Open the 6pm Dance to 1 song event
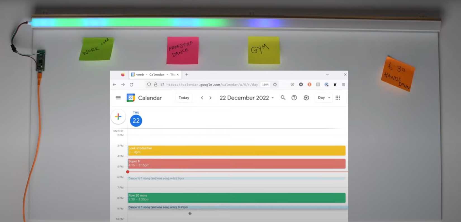This screenshot has width=461, height=222. [237, 178]
